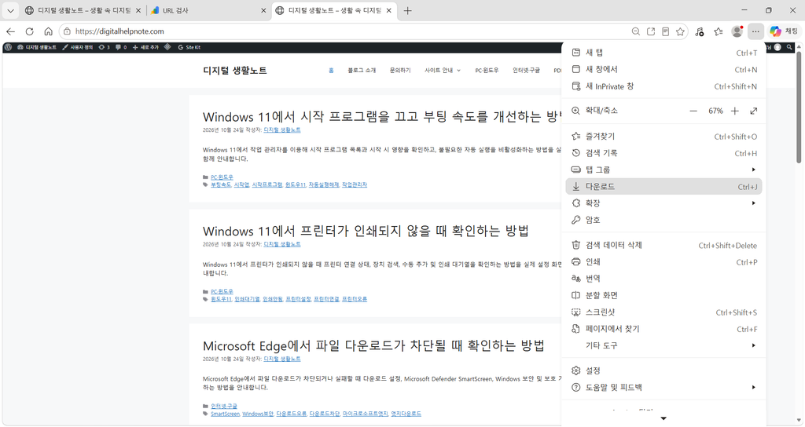Open the reading view icon in address bar
Viewport: 805px width, 427px height.
665,31
